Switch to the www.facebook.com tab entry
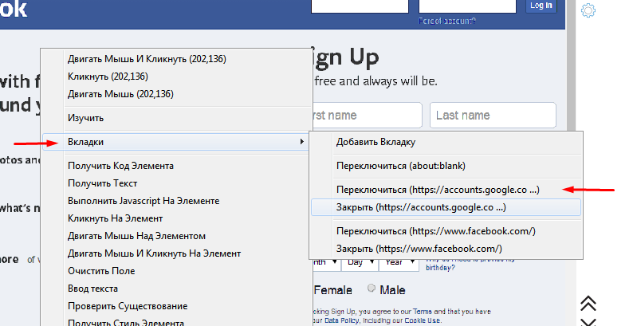This screenshot has height=326, width=637. click(x=434, y=231)
